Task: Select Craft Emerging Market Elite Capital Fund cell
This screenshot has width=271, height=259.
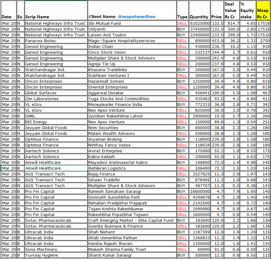Action: (x=132, y=221)
